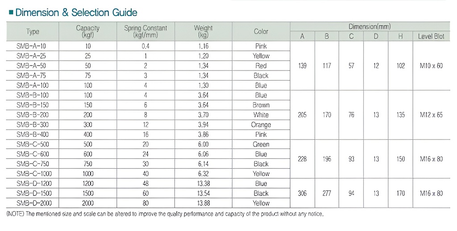Click the Capacity (kgf) column header
Screen dimensions: 457x231
(x=87, y=31)
